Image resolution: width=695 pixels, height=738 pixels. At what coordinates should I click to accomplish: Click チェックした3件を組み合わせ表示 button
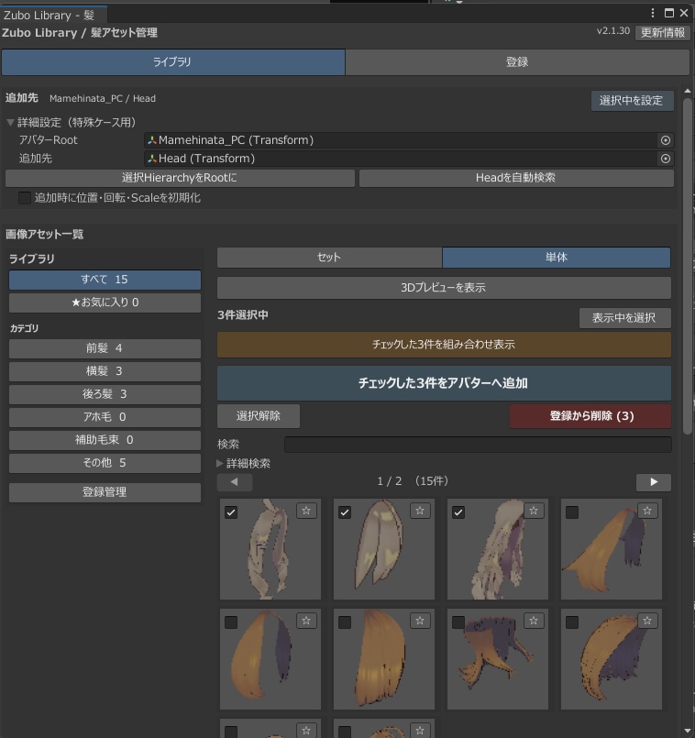pyautogui.click(x=444, y=345)
